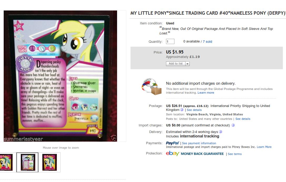Click inside the Quantity input field
Image resolution: width=286 pixels, height=182 pixels.
click(x=170, y=41)
